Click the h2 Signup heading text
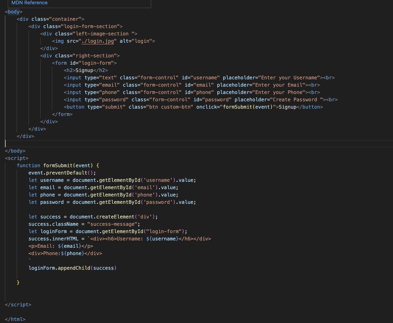This screenshot has height=323, width=393. pyautogui.click(x=84, y=70)
